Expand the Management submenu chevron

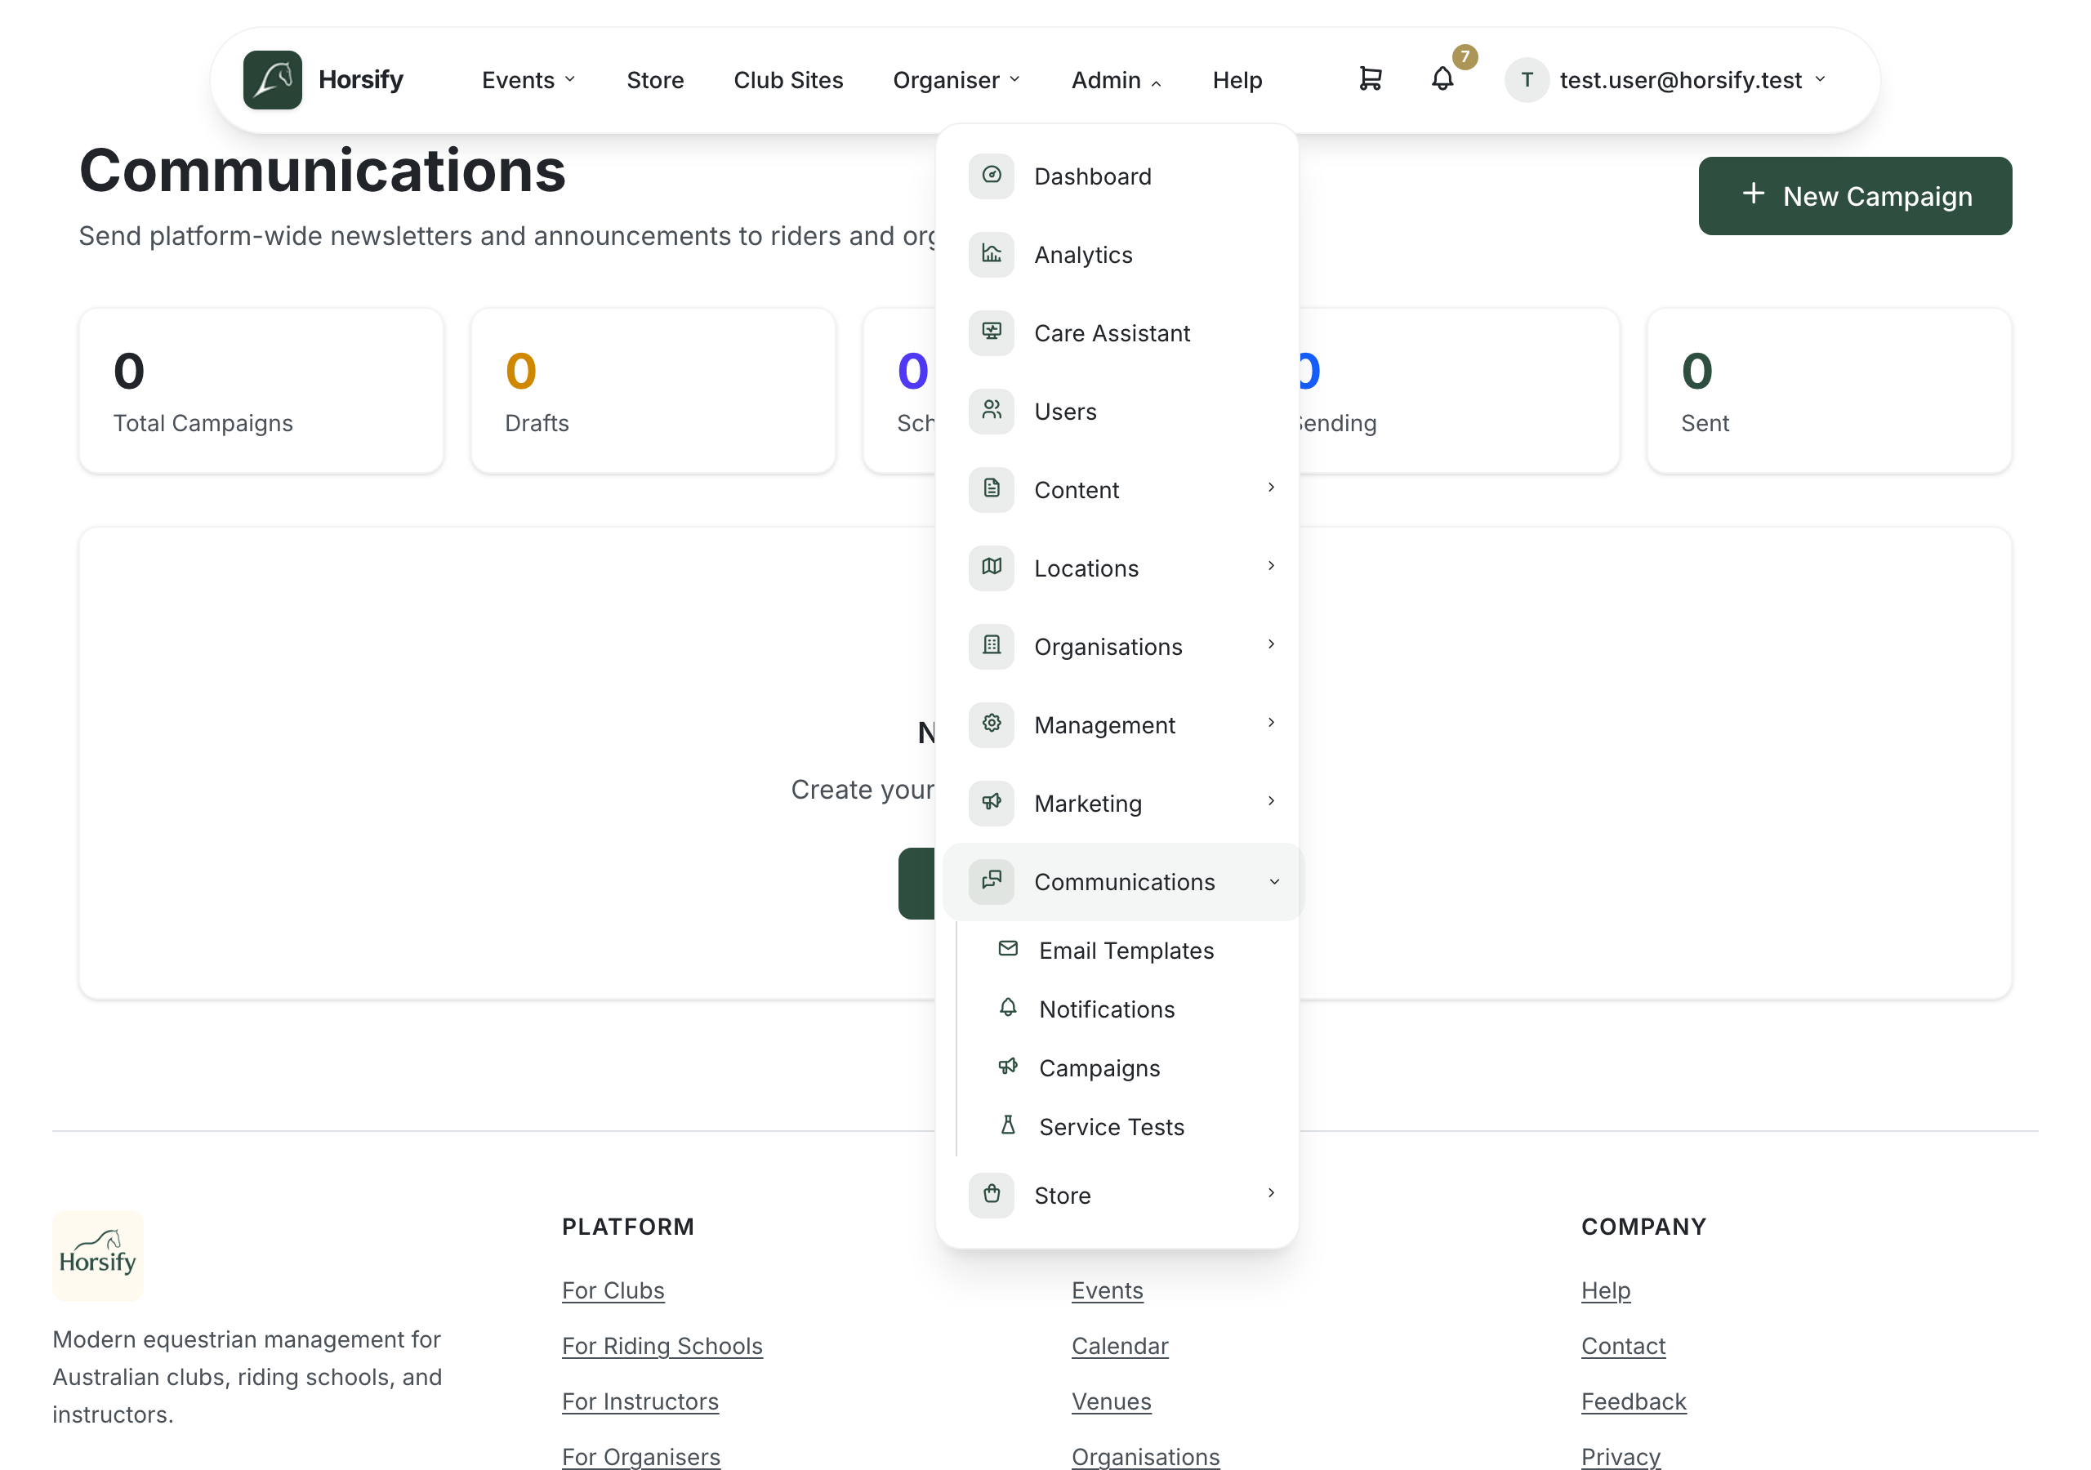(1272, 724)
